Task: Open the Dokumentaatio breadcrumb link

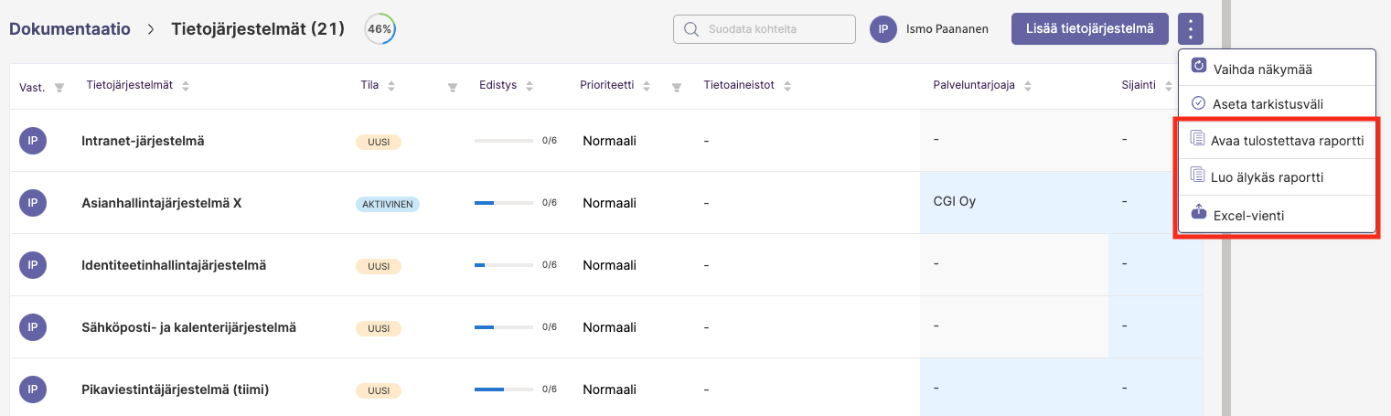Action: point(70,29)
